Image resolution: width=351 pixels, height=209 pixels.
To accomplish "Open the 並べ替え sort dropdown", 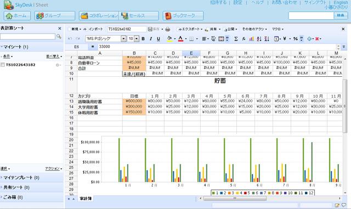I will (54, 57).
